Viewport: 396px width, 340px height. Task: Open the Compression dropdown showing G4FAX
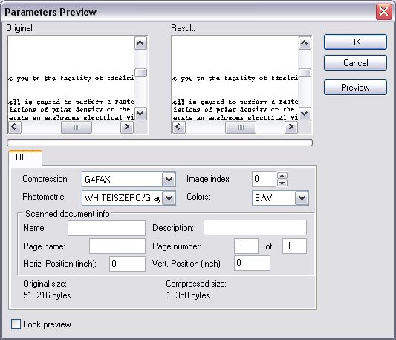[x=169, y=180]
